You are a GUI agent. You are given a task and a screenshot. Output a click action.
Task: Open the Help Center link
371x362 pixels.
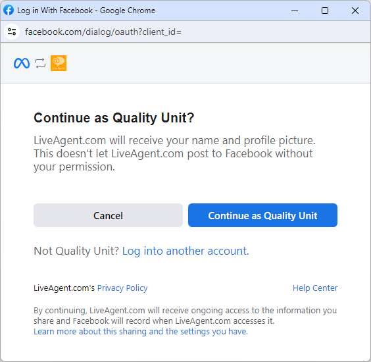point(315,288)
